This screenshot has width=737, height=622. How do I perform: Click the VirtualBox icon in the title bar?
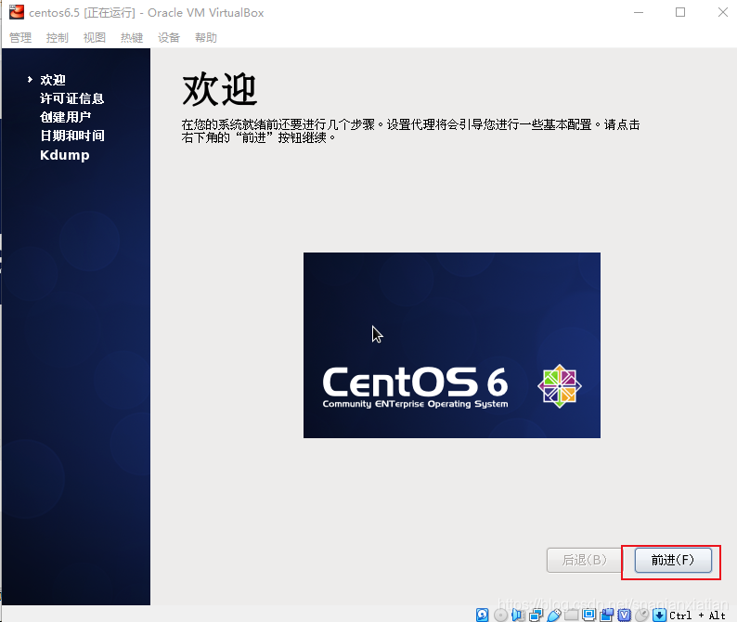tap(17, 12)
